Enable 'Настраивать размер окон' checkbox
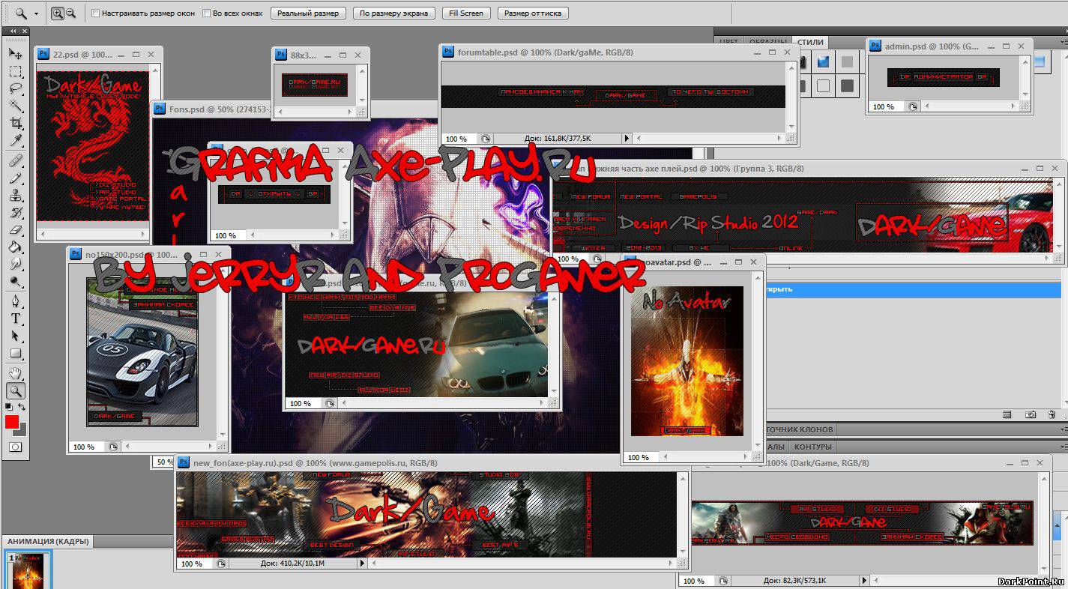Screen dimensions: 1068x589 (95, 13)
